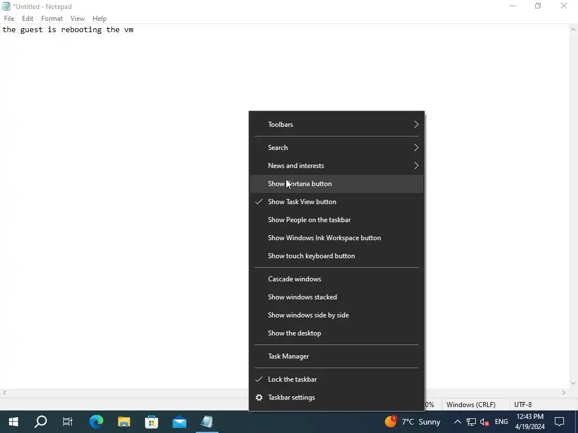Click the Show desktop sliver at taskbar end
Screen dimensions: 578x433
576,422
